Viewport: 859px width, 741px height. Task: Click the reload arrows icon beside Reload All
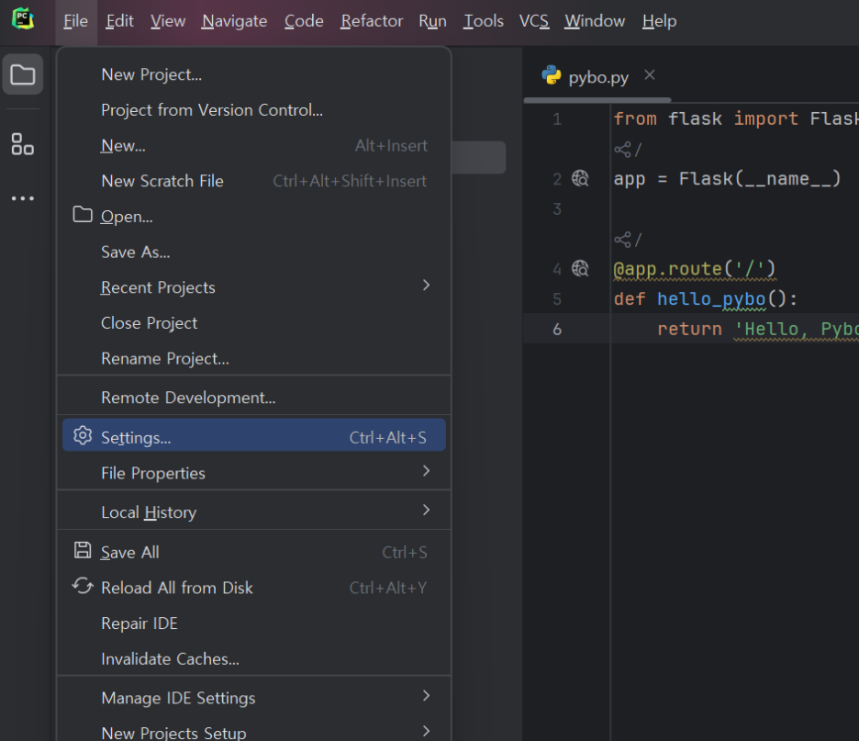(x=83, y=586)
